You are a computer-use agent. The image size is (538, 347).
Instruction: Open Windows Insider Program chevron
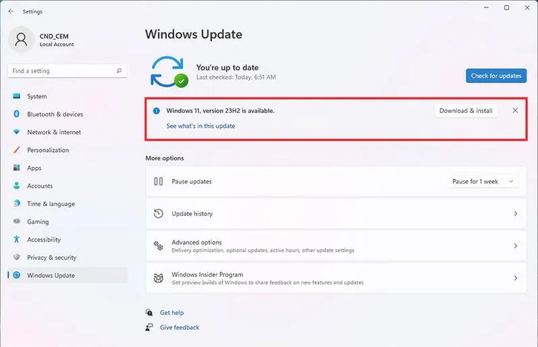[515, 278]
